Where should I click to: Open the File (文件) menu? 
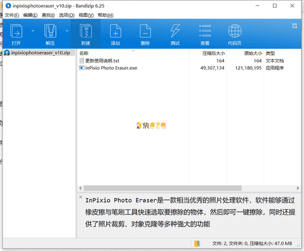[12, 15]
